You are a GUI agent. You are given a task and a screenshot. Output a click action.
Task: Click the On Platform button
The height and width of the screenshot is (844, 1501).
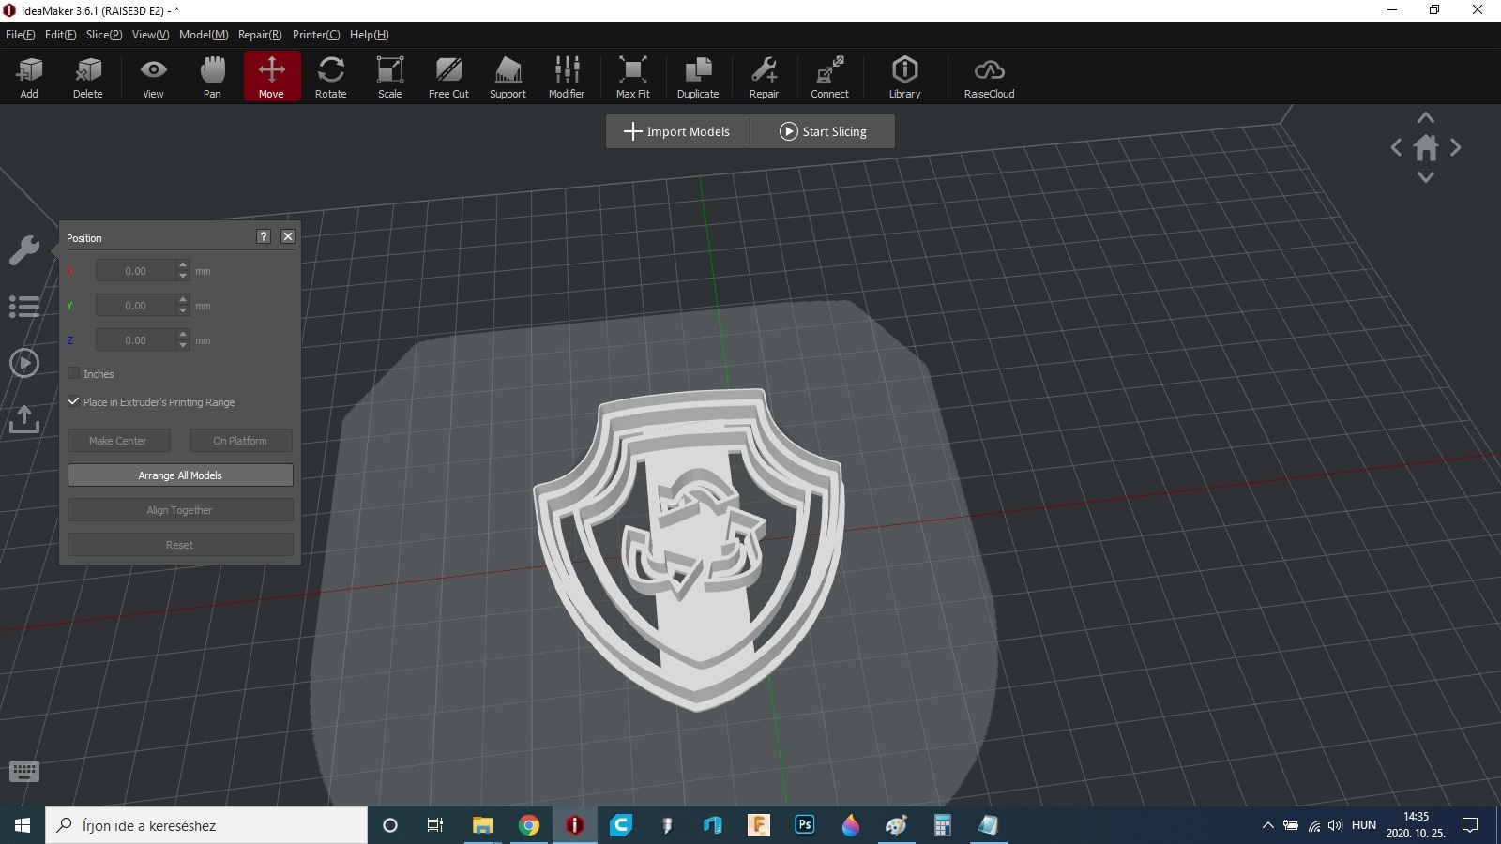click(x=240, y=441)
